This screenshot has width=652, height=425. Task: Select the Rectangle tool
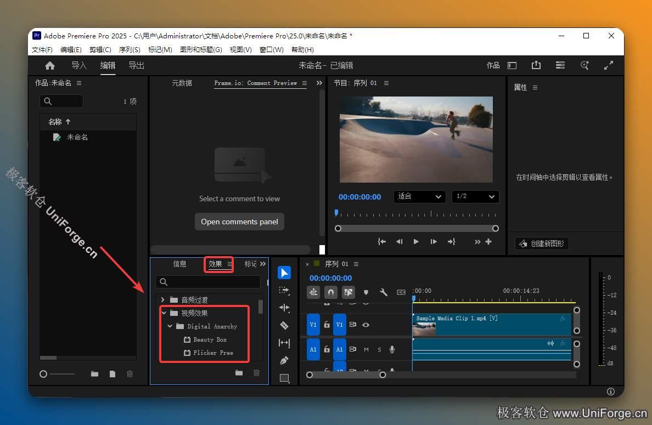click(284, 378)
